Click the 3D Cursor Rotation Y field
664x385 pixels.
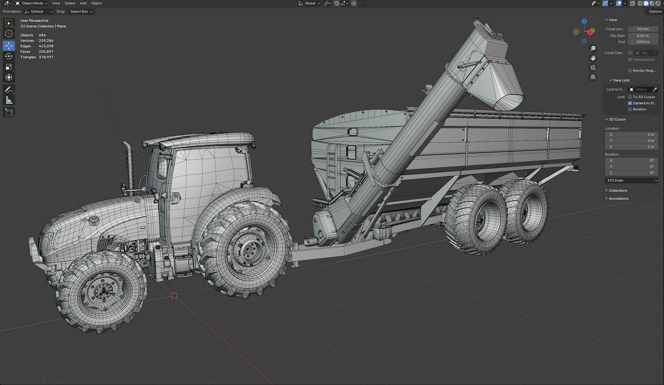coord(632,167)
